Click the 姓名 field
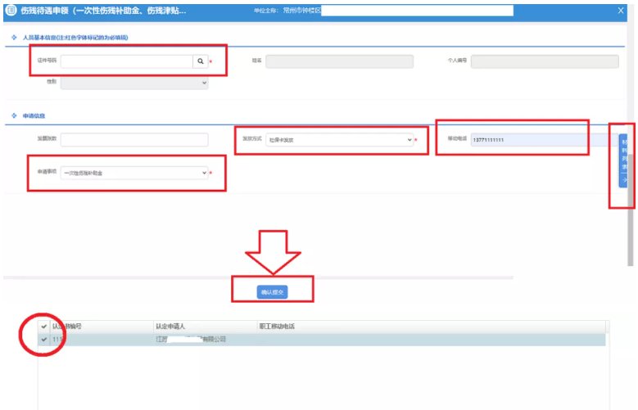Image resolution: width=638 pixels, height=410 pixels. pyautogui.click(x=339, y=61)
